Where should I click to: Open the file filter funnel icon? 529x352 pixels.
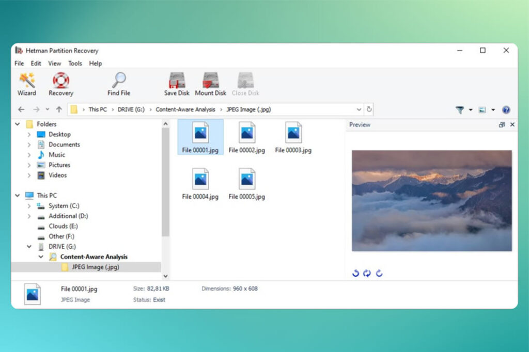[x=459, y=109]
